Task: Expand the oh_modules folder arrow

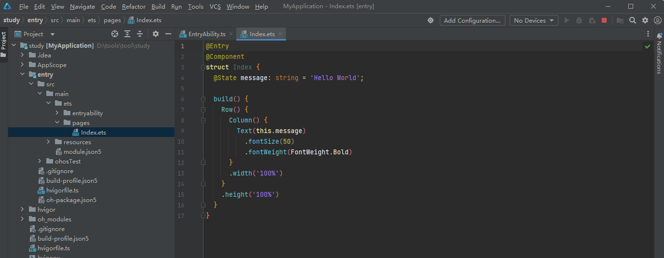Action: 22,219
